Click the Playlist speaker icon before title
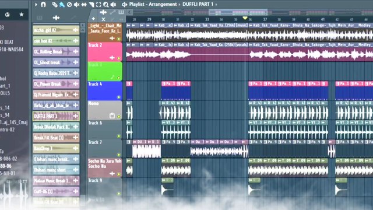Image resolution: width=373 pixels, height=210 pixels. [124, 4]
